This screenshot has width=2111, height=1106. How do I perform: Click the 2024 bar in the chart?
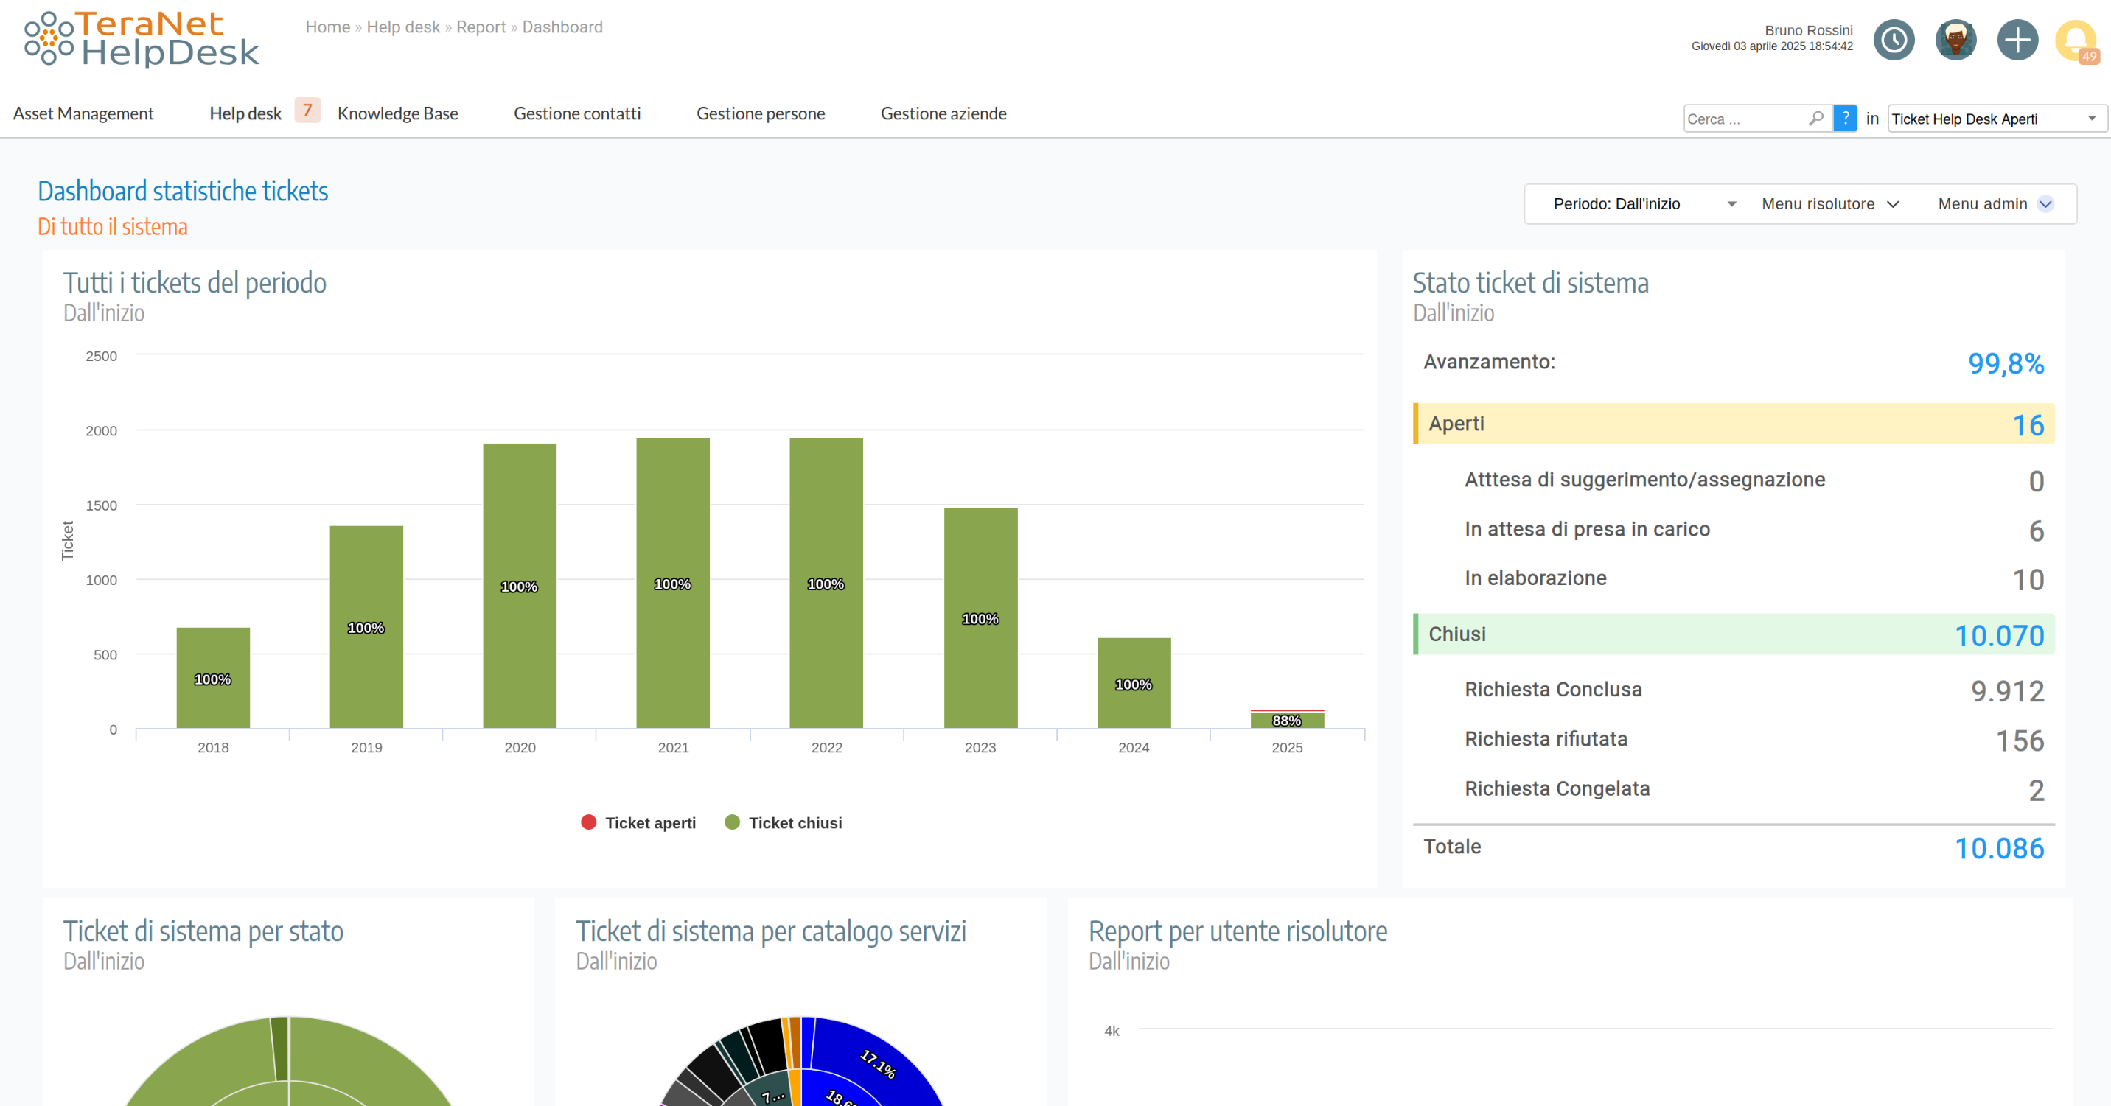coord(1134,682)
